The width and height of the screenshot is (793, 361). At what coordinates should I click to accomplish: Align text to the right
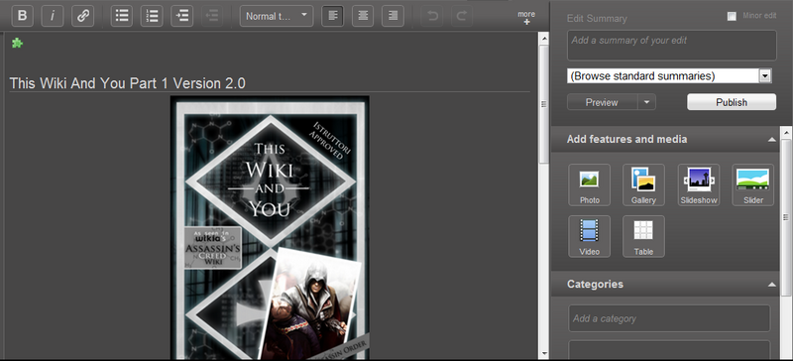[x=393, y=16]
